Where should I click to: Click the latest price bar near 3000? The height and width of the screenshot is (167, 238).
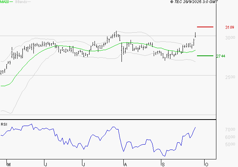195,35
